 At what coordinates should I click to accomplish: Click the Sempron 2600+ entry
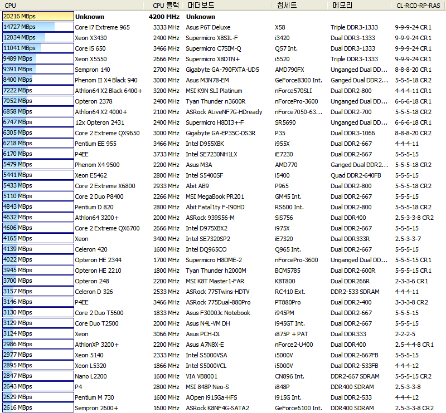(96, 408)
